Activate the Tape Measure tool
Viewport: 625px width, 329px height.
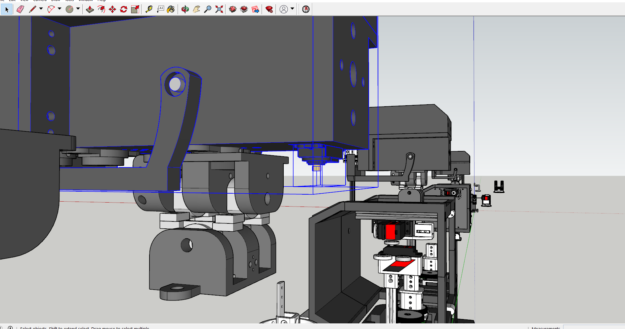149,9
